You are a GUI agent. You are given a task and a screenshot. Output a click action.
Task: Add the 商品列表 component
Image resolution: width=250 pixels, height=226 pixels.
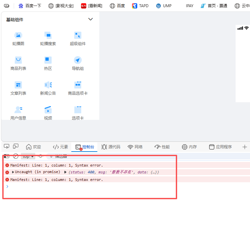tap(18, 64)
